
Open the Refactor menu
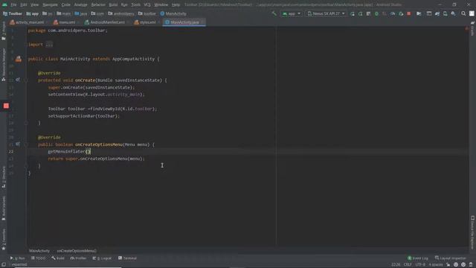pyautogui.click(x=98, y=4)
